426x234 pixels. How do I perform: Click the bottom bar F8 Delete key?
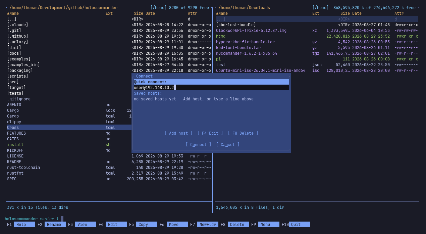coord(234,225)
